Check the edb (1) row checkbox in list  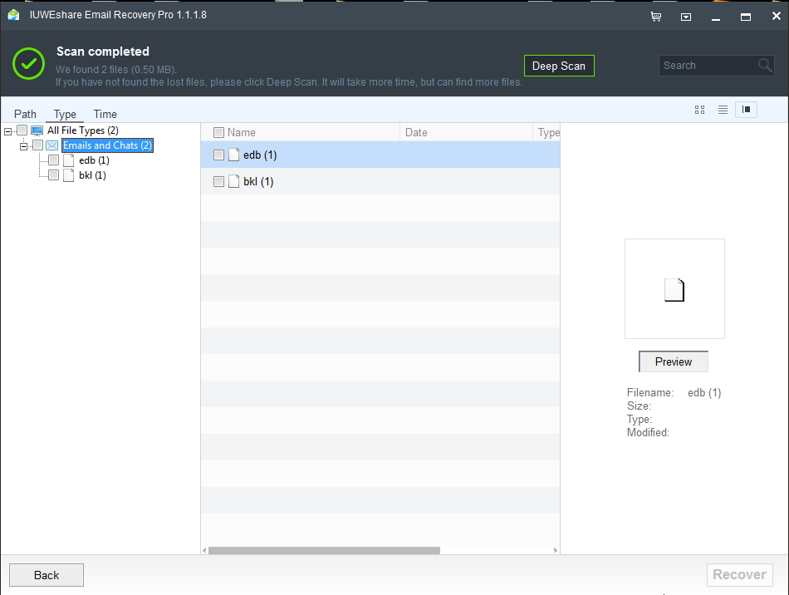[218, 155]
